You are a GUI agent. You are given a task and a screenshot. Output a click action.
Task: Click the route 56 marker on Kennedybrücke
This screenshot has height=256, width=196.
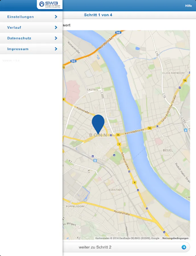click(149, 128)
